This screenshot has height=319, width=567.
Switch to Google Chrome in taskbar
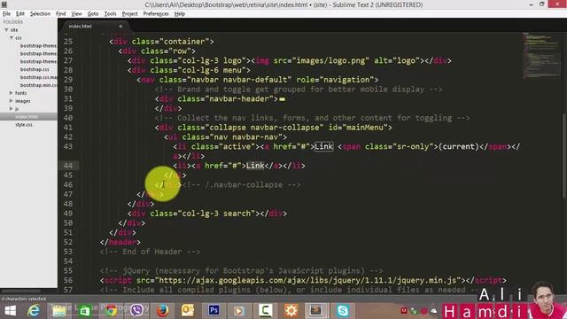[111, 311]
